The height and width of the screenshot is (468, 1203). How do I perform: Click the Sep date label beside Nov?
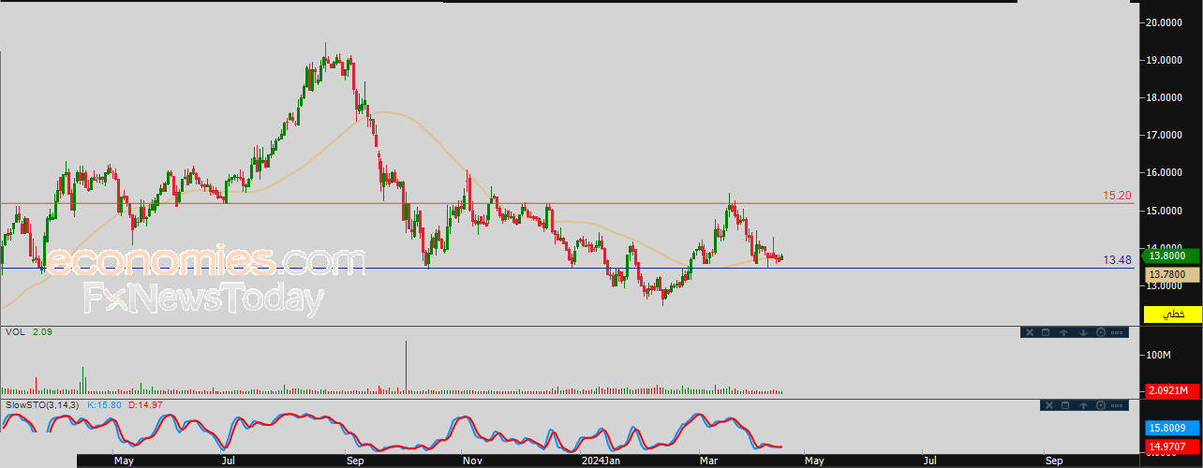tap(354, 461)
